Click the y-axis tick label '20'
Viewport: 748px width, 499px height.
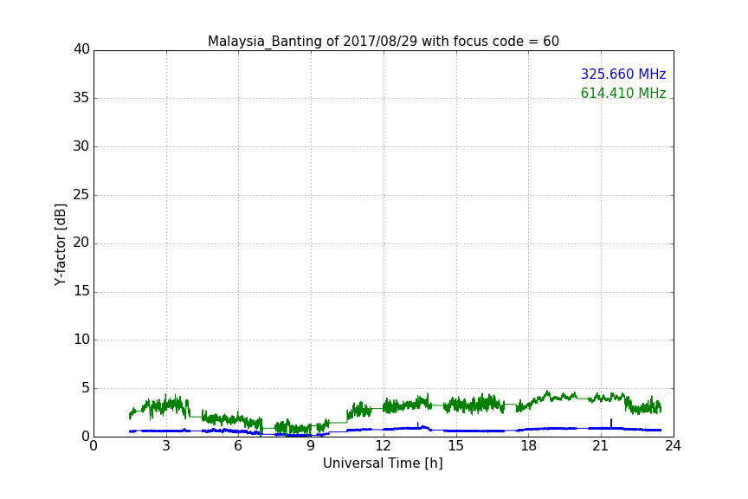(81, 243)
